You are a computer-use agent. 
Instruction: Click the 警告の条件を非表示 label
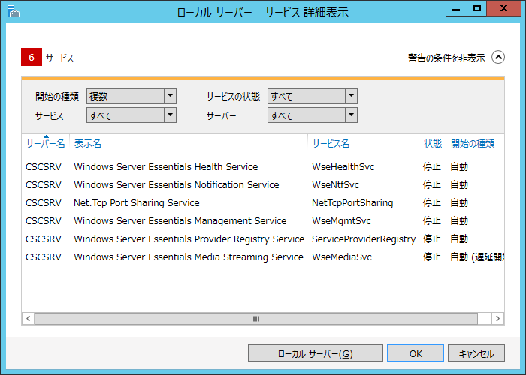(446, 58)
